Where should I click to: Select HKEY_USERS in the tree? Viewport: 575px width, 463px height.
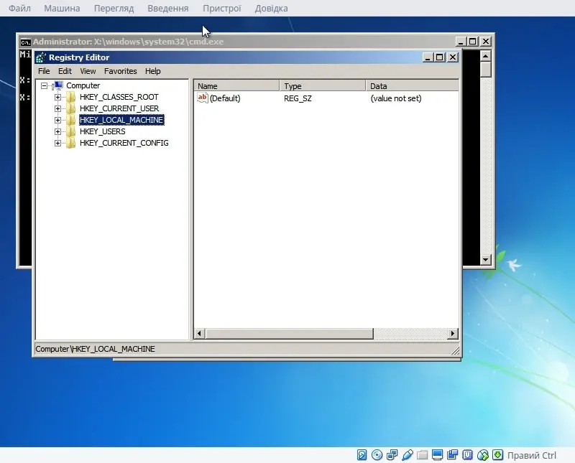point(102,131)
